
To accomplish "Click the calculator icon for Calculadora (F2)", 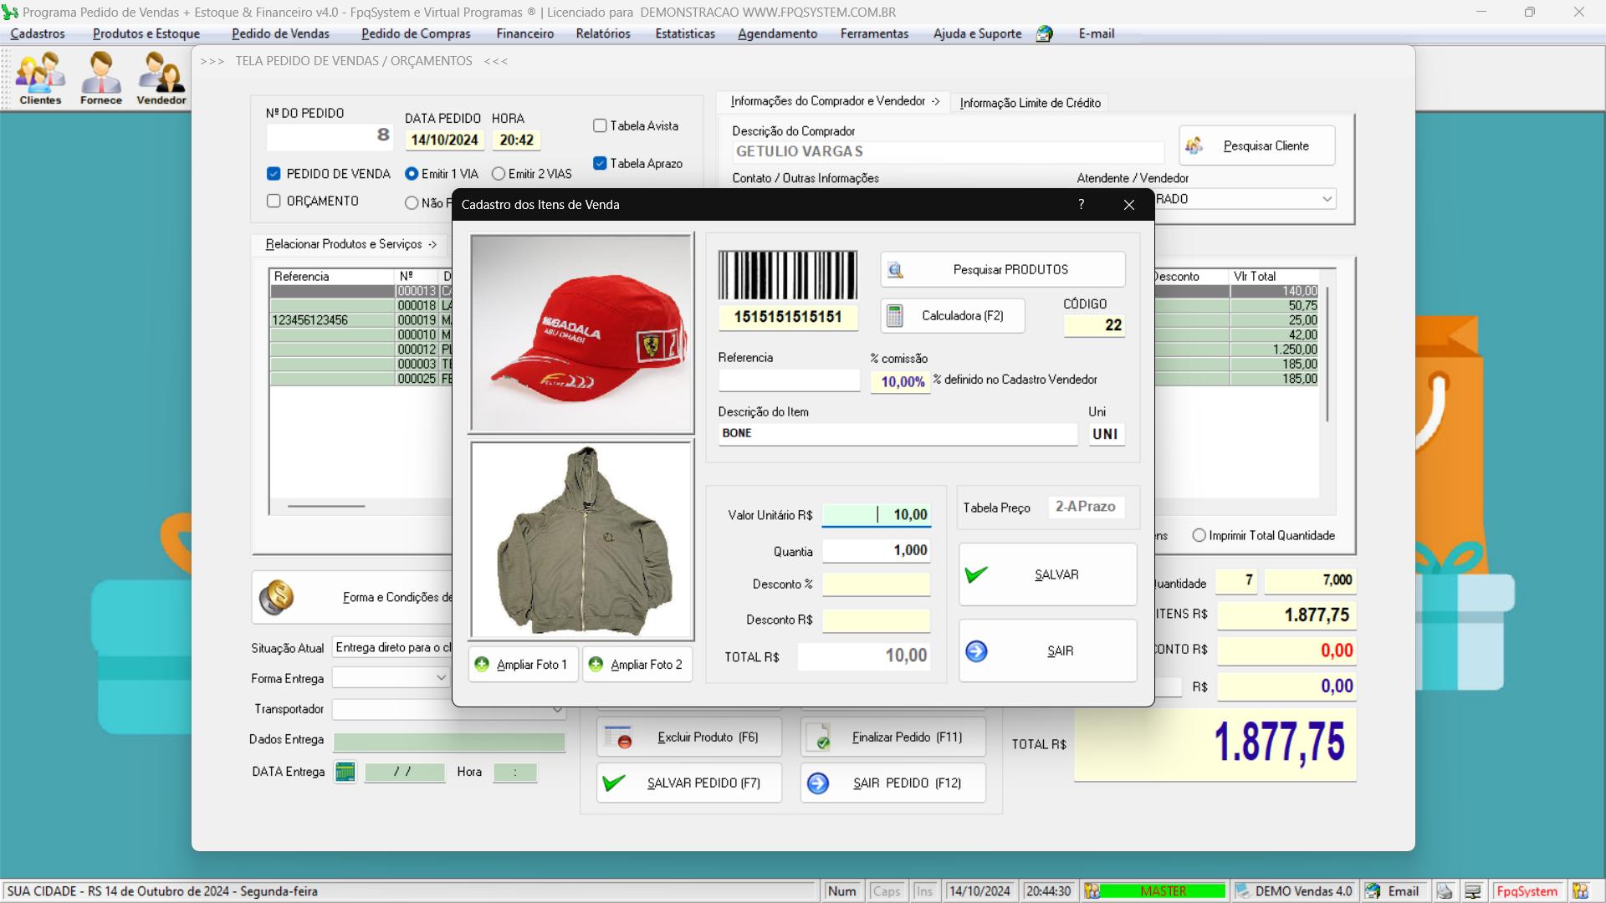I will pos(894,316).
